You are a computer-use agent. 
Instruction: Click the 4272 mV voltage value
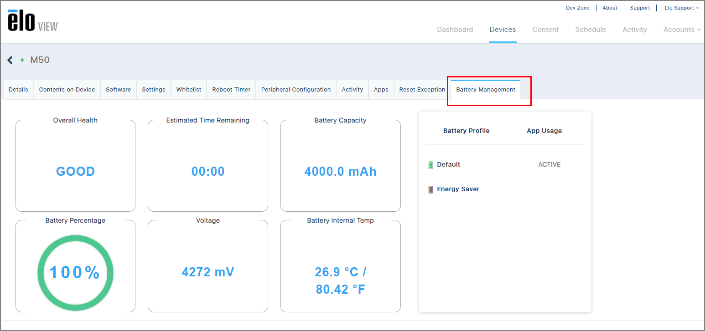(x=208, y=272)
